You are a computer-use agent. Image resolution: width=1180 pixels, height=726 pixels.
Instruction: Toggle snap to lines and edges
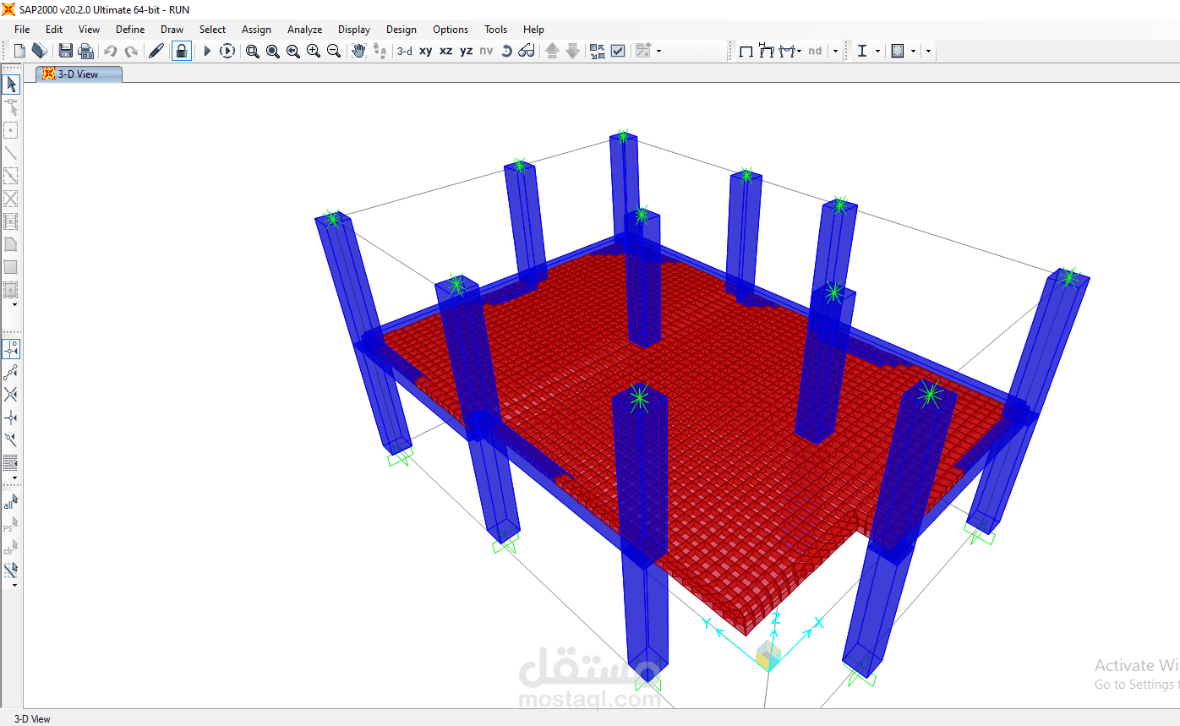pyautogui.click(x=11, y=440)
